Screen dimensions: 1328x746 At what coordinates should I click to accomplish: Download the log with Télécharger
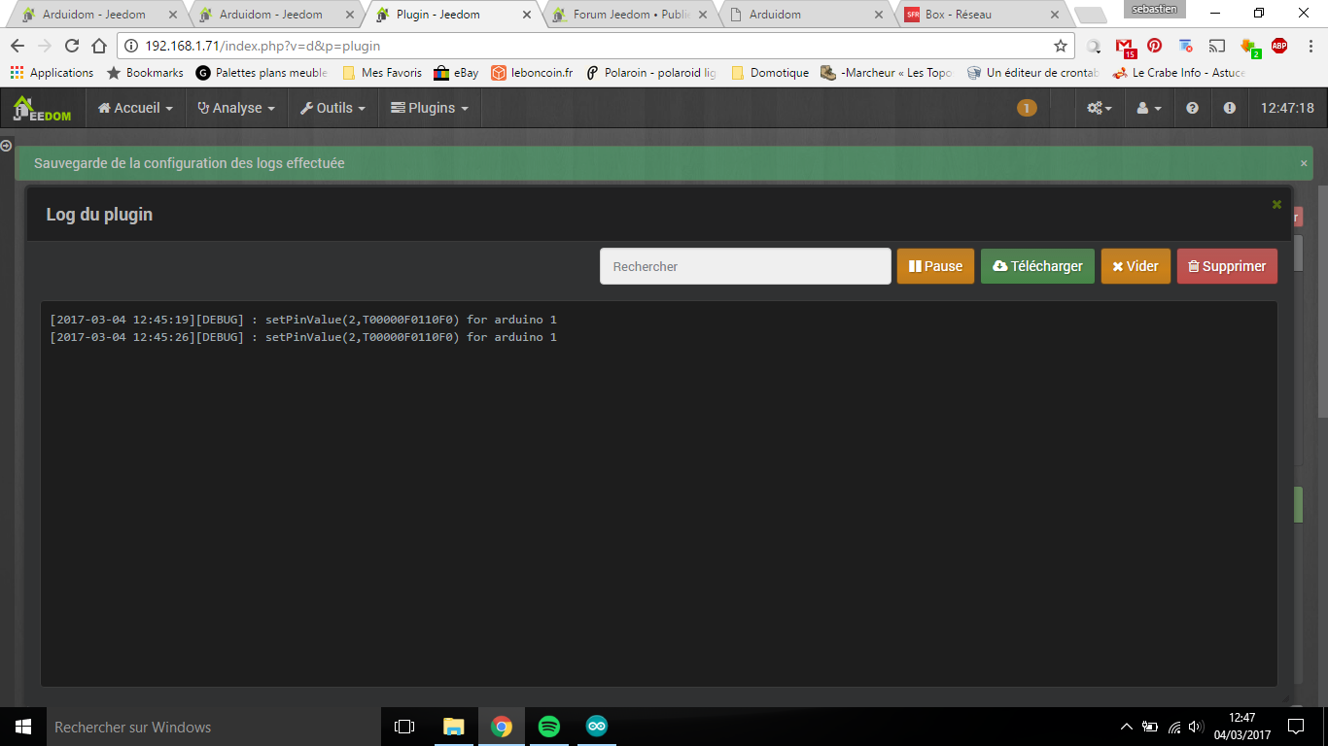1037,266
